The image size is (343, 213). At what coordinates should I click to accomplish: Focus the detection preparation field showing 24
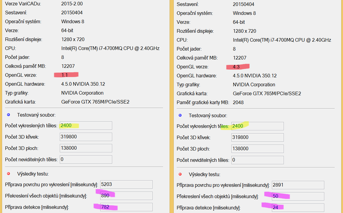(298, 207)
